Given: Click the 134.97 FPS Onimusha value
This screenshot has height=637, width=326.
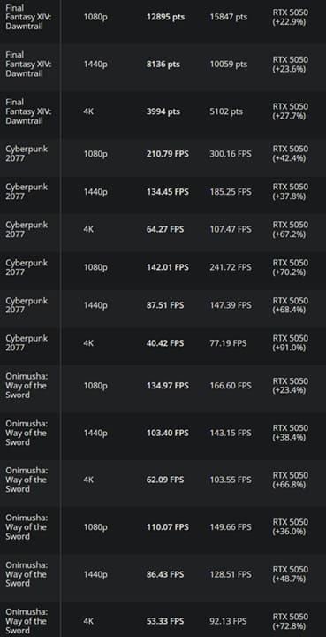Looking at the screenshot, I should pyautogui.click(x=168, y=386).
